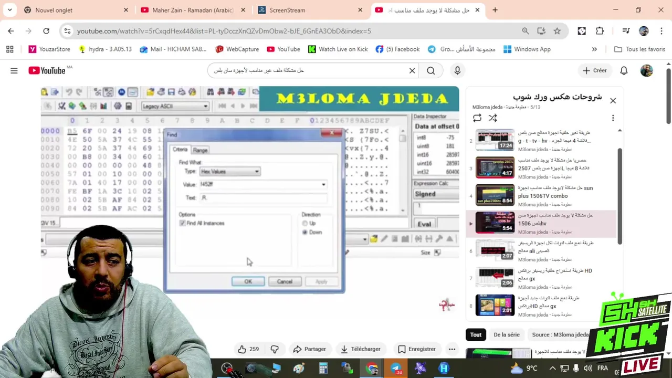Click the Enregistrer save button
This screenshot has height=378, width=672.
tap(417, 349)
